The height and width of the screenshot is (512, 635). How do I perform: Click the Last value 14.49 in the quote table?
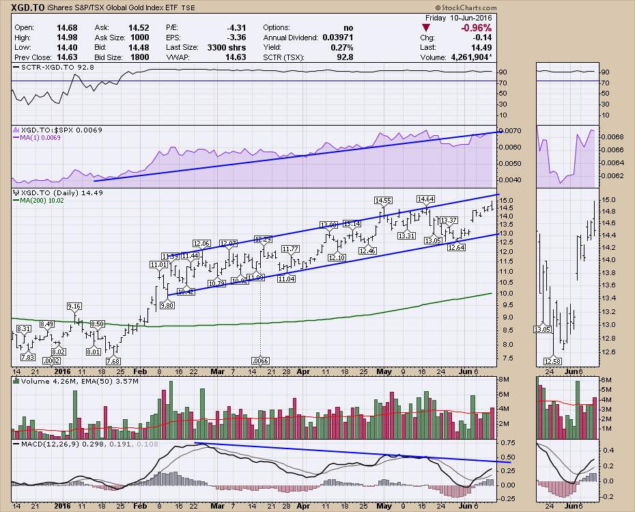[481, 47]
